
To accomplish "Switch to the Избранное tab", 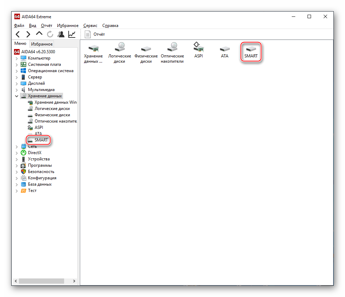I will click(x=42, y=44).
